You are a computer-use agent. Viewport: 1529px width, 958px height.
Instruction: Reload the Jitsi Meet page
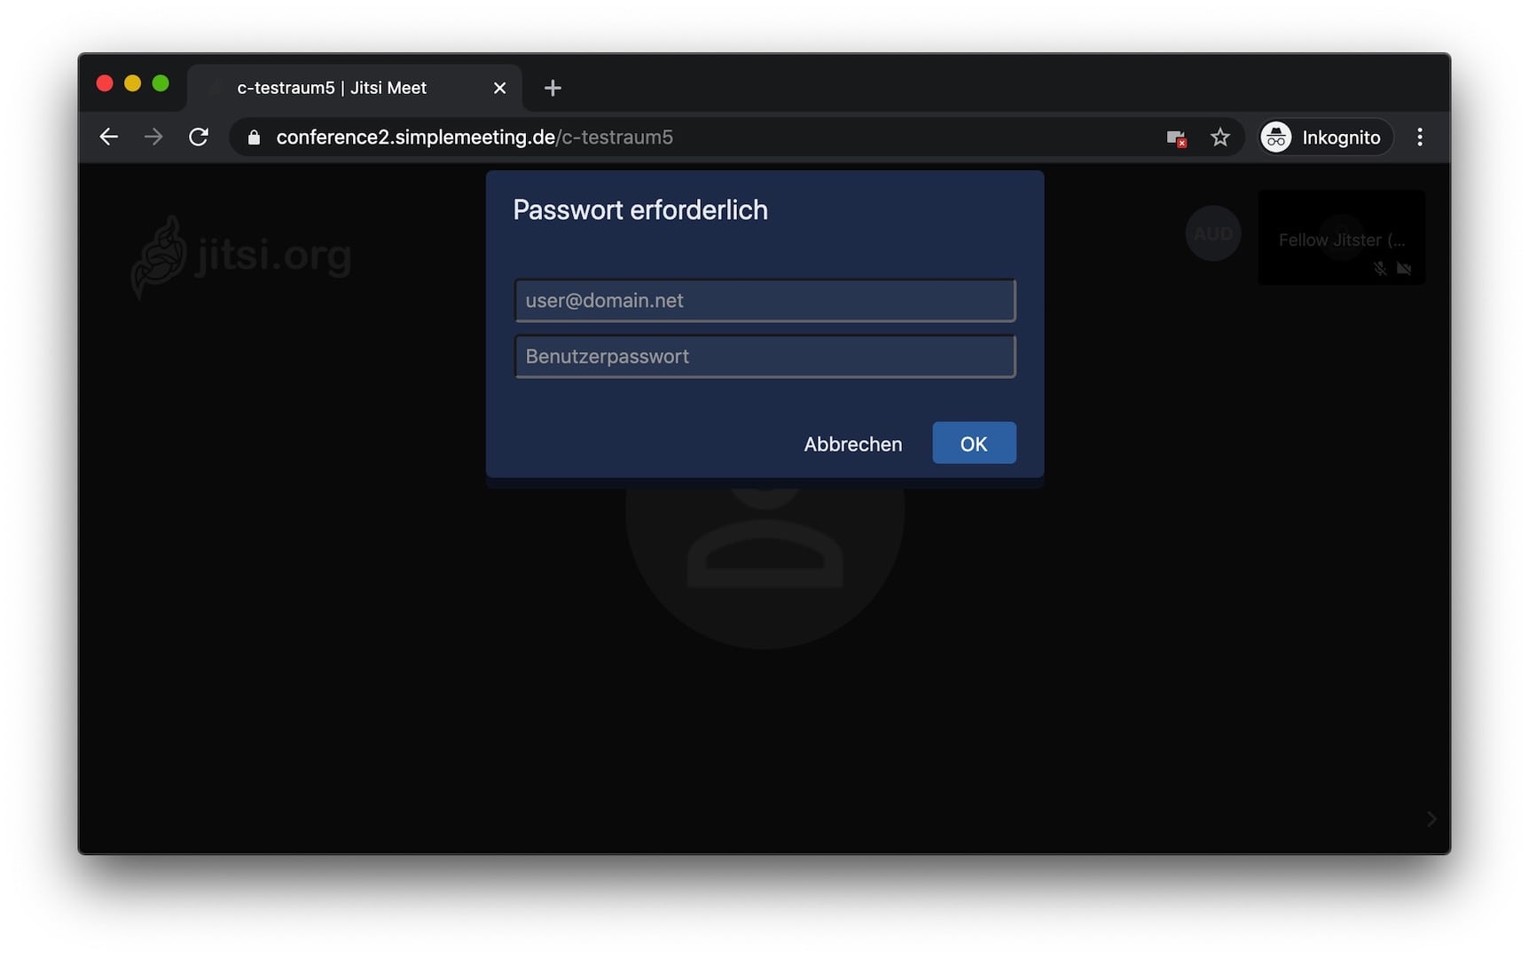point(199,137)
